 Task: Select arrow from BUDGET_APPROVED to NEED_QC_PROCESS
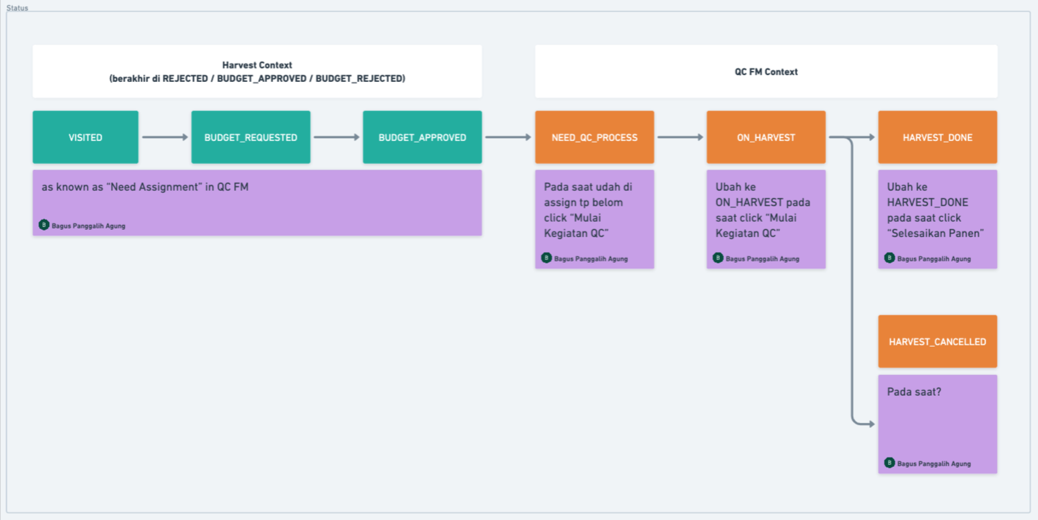click(508, 137)
